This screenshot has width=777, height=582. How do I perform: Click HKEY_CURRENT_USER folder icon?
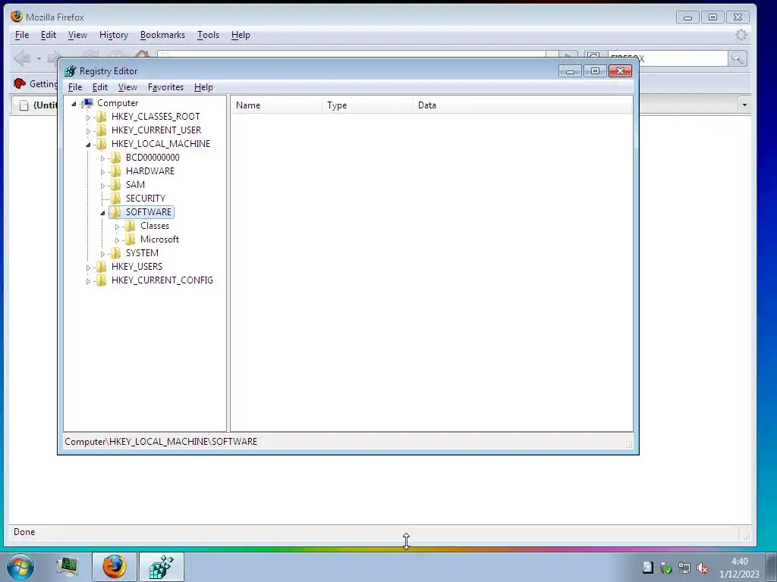click(x=101, y=130)
